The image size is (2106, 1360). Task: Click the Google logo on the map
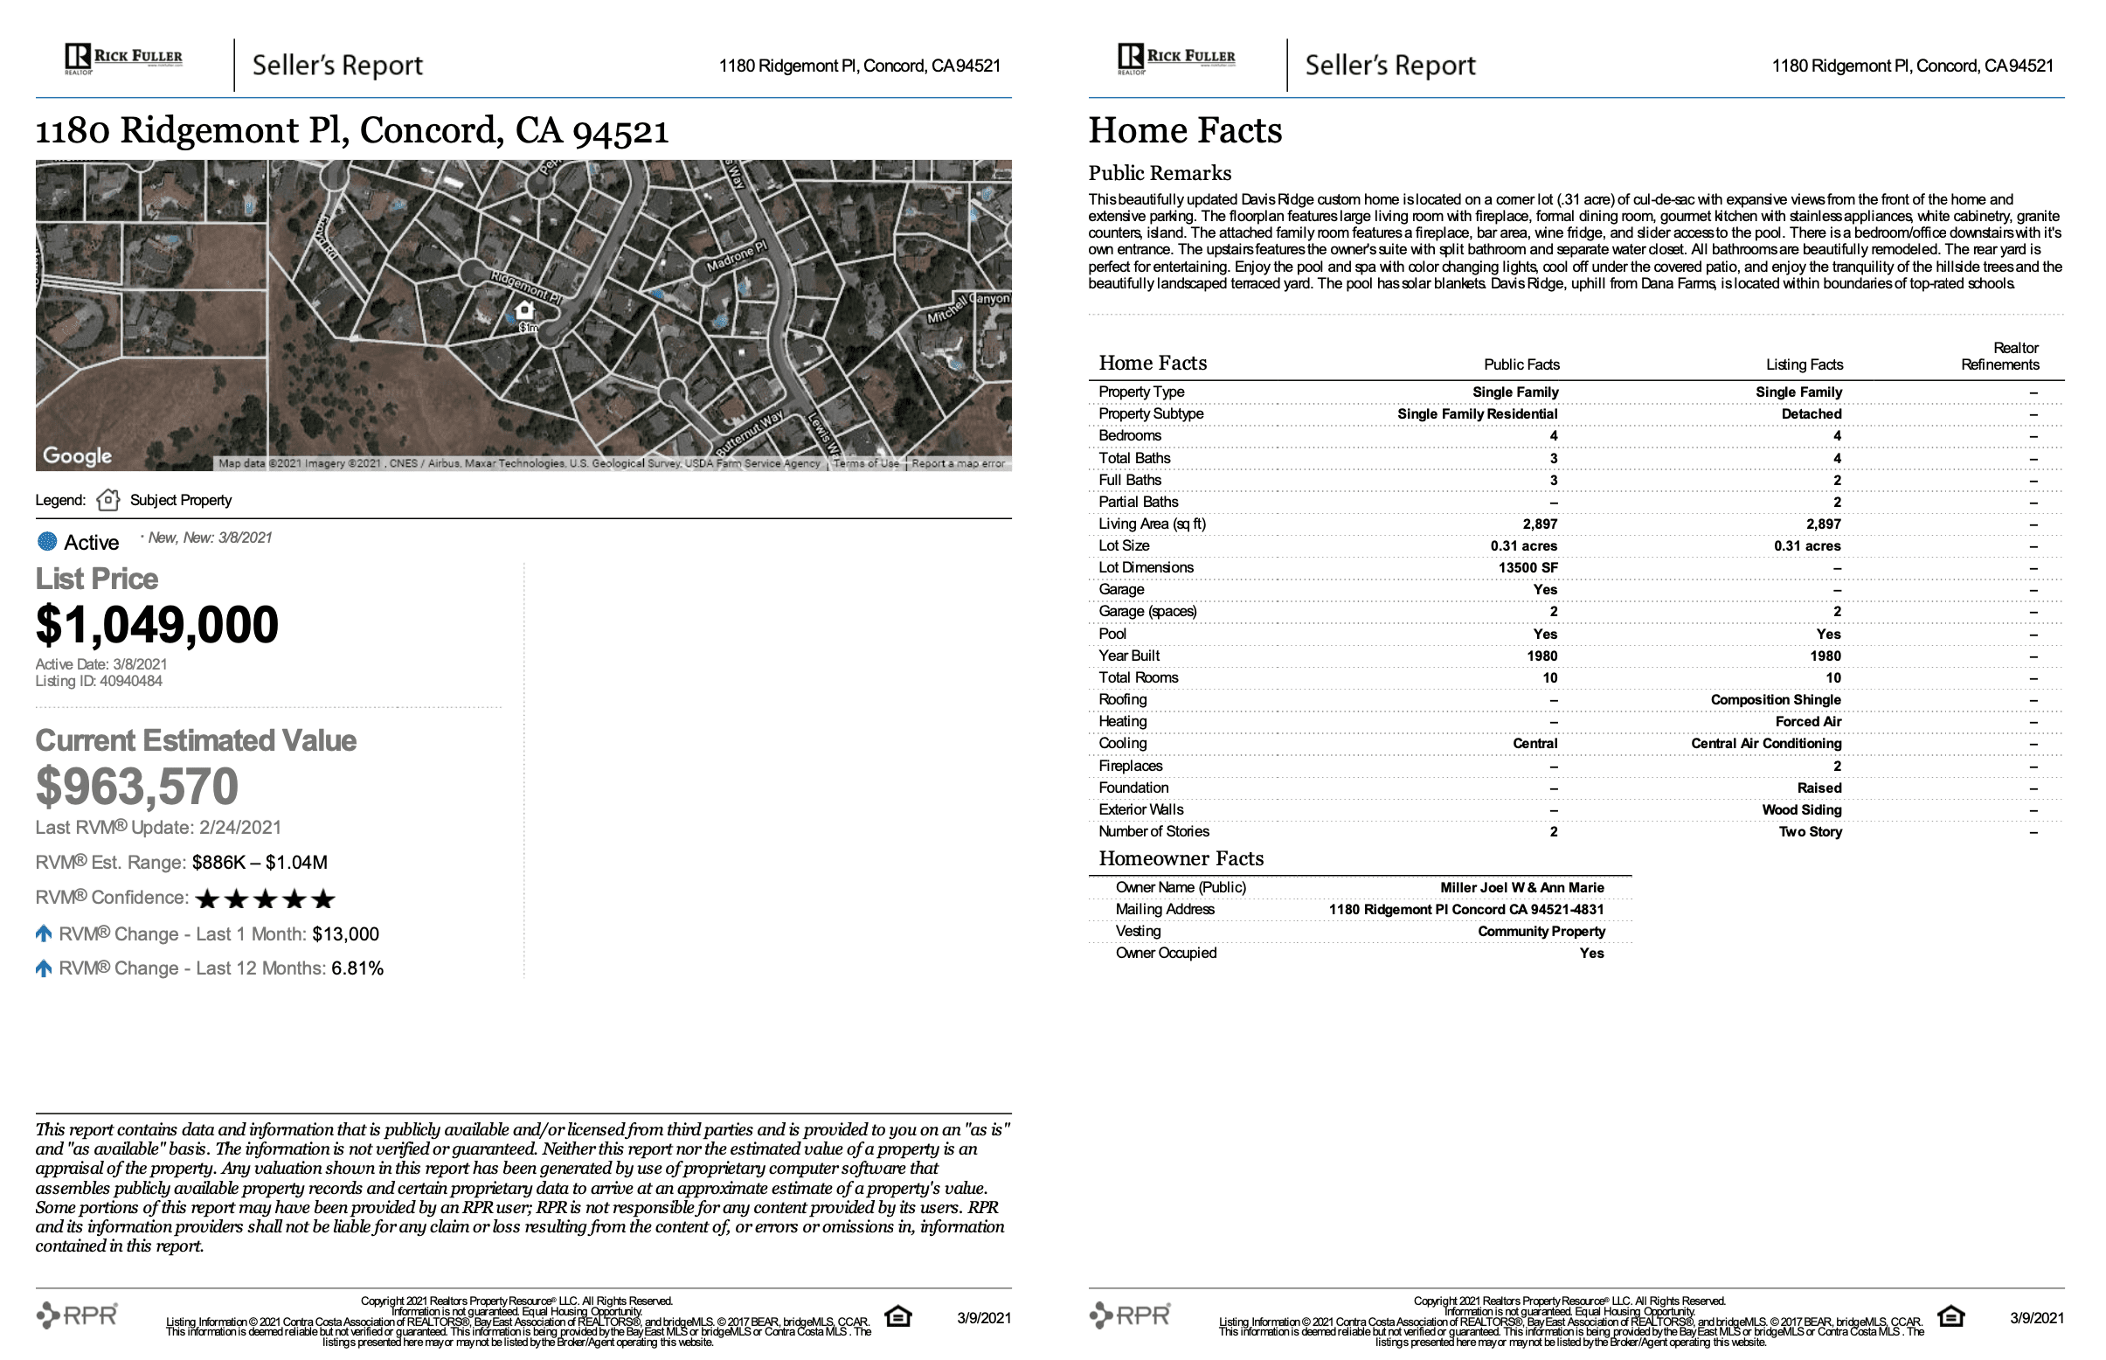click(78, 455)
